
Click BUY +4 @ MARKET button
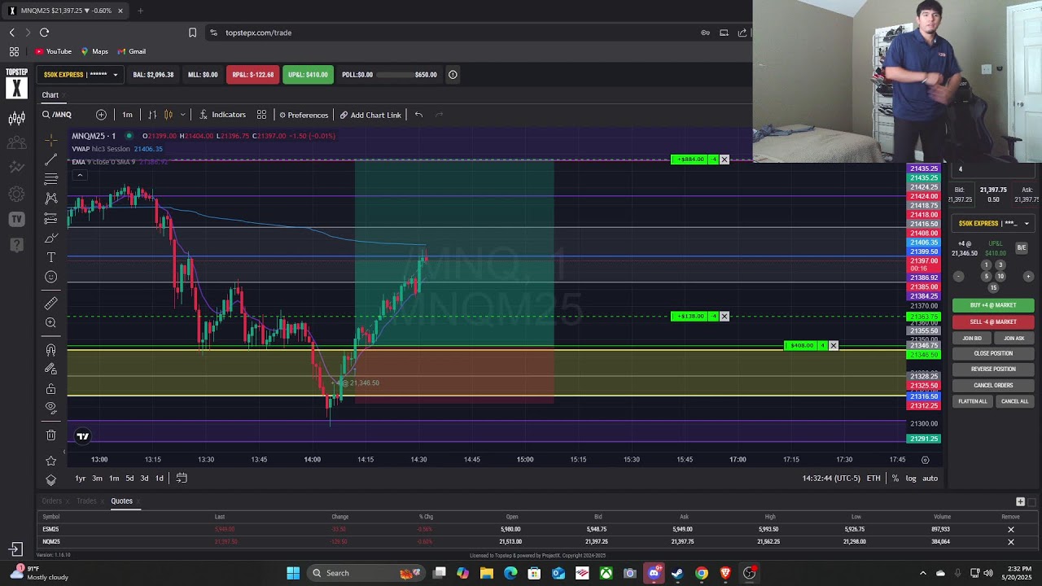[x=993, y=305]
